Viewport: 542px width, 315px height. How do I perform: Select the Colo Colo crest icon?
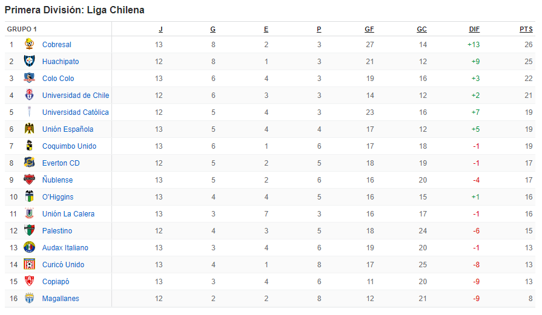(30, 78)
